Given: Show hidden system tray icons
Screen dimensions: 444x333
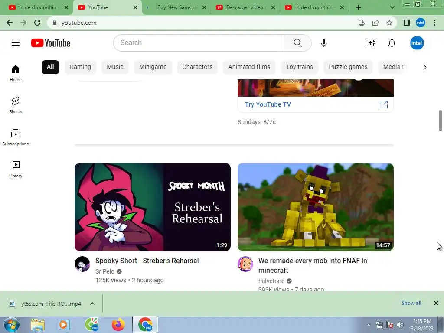Looking at the screenshot, I should pos(369,325).
